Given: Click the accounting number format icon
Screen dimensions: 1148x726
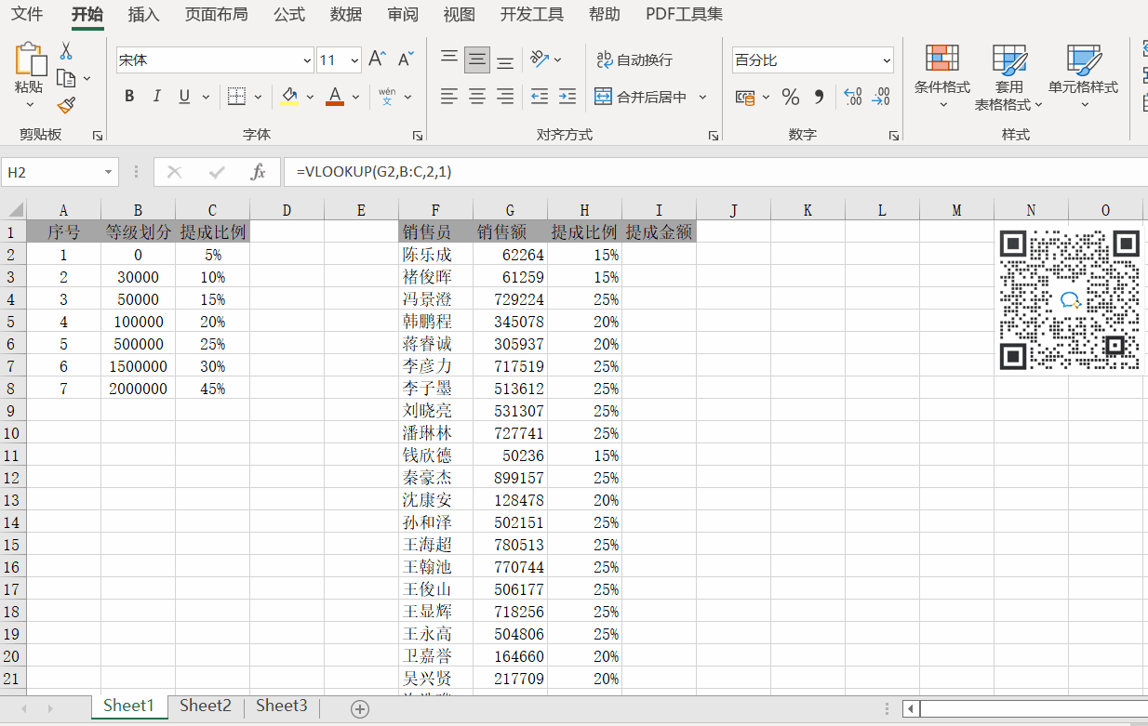Looking at the screenshot, I should click(744, 97).
